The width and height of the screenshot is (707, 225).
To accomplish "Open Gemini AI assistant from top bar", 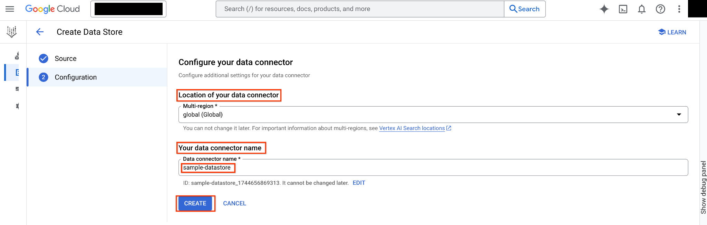I will tap(604, 9).
